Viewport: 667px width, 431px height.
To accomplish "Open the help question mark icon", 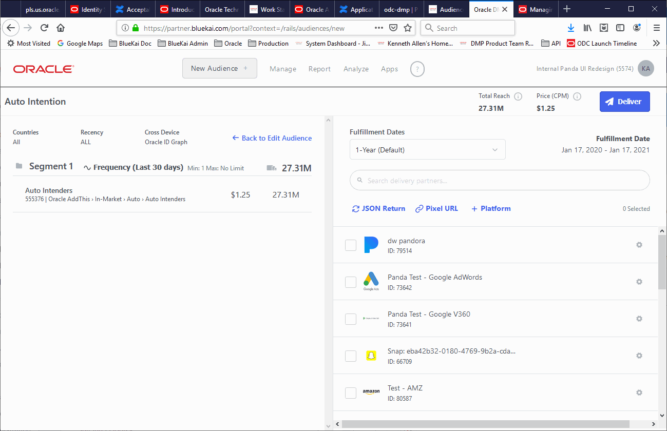I will pos(417,69).
